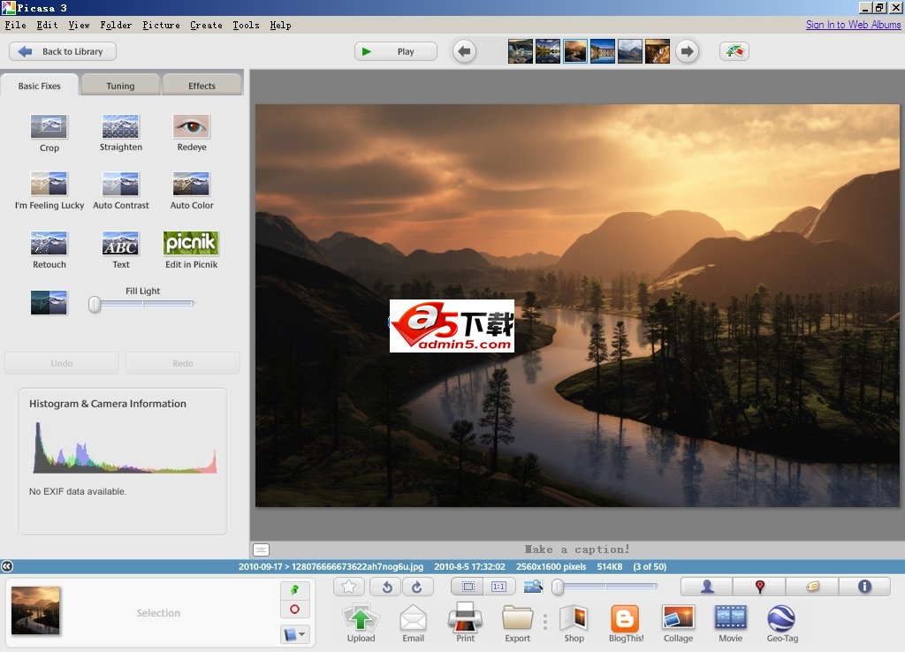Send photo via Email
This screenshot has width=905, height=652.
click(x=414, y=623)
